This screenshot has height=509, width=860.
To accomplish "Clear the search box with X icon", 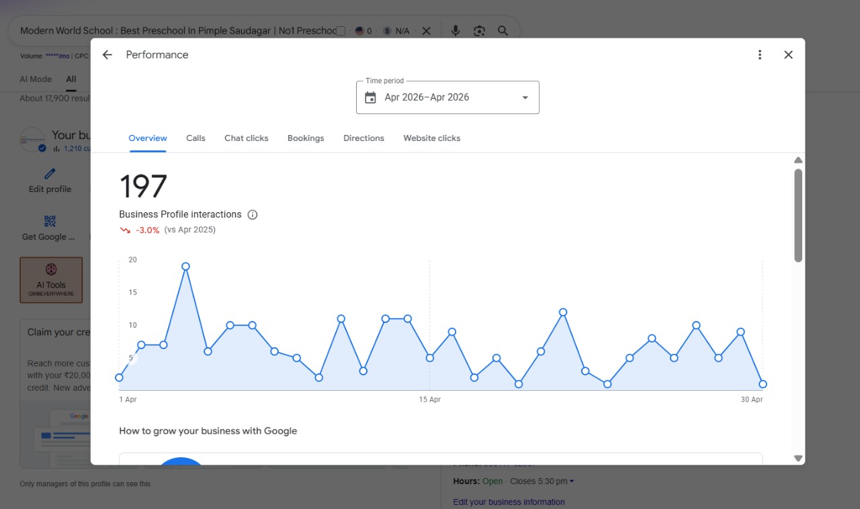I will (x=426, y=31).
